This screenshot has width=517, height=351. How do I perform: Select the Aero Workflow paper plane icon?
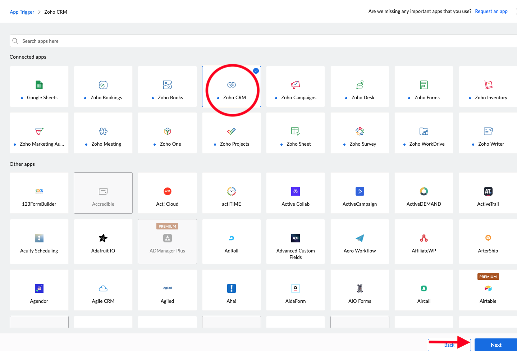pyautogui.click(x=360, y=238)
